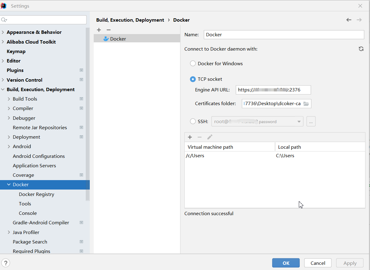Refresh the Docker daemon connection
This screenshot has height=270, width=370.
coord(361,49)
